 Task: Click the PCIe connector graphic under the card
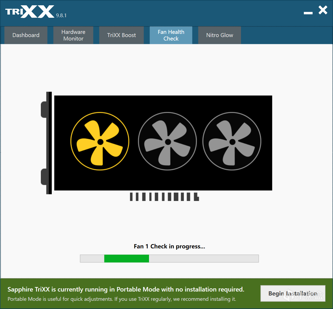164,197
